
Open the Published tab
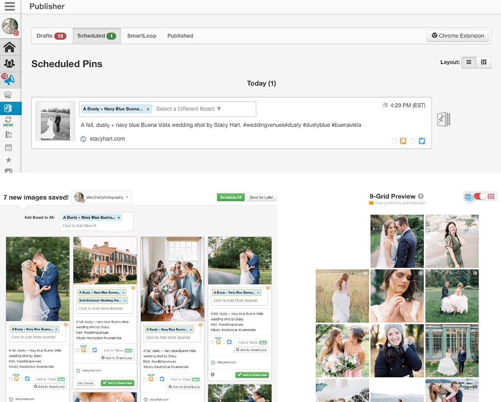pyautogui.click(x=180, y=36)
